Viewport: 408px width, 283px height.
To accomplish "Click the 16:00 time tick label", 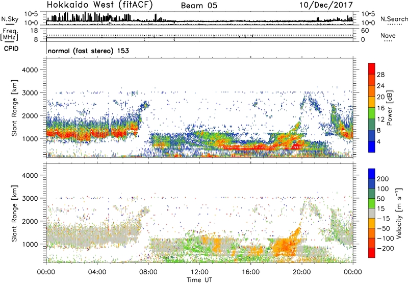I will click(250, 272).
